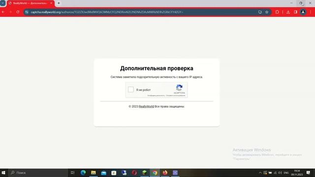Open the Chrome profile menu
315x177 pixels.
pyautogui.click(x=303, y=12)
